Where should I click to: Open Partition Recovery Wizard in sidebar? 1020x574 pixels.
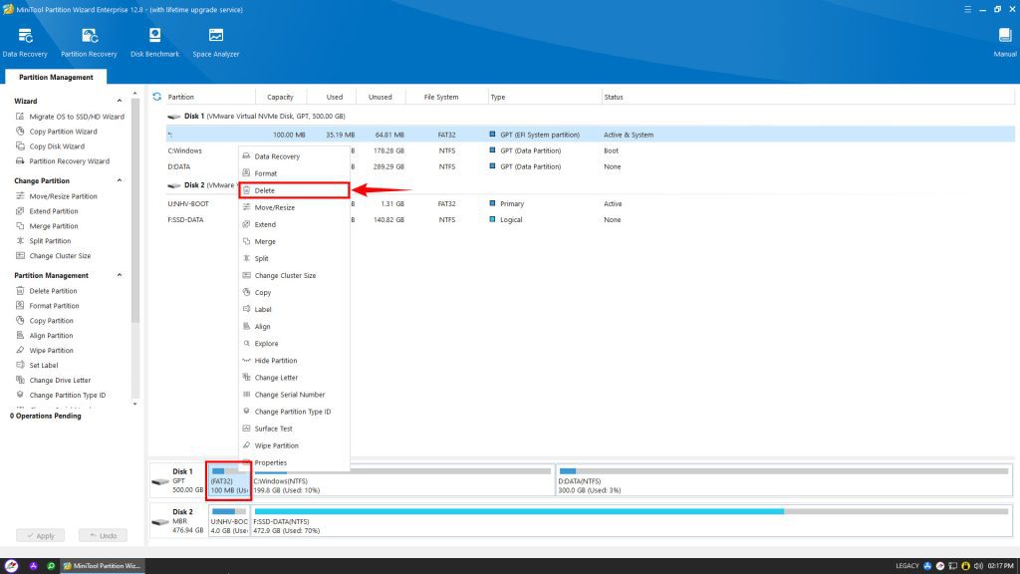(x=63, y=161)
